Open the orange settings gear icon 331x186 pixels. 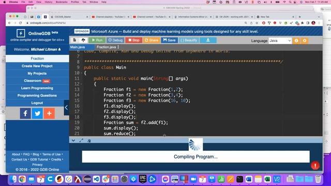click(305, 41)
